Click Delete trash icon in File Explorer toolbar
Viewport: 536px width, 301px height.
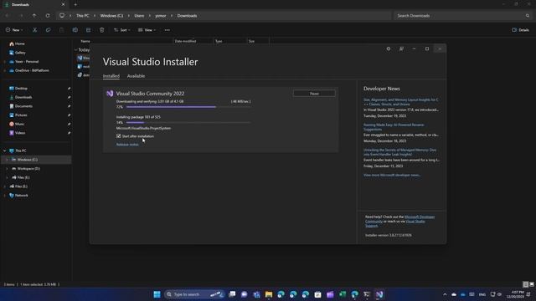tap(102, 30)
